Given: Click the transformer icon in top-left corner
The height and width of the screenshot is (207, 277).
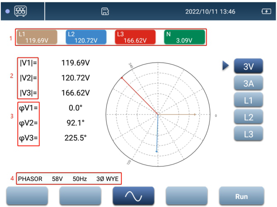Looking at the screenshot, I should pos(19,11).
